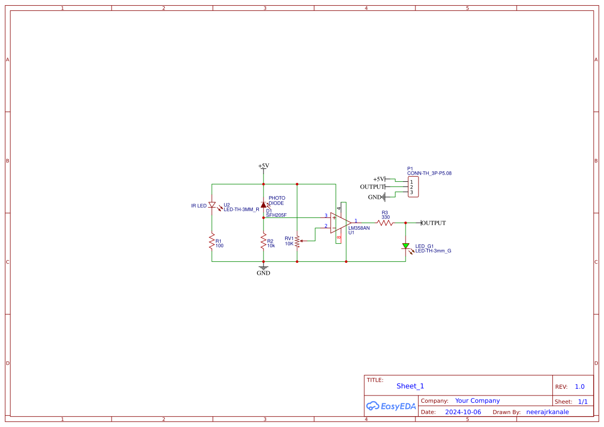The height and width of the screenshot is (427, 604).
Task: Click the Drawn By name neerajrkanale
Action: coord(547,412)
